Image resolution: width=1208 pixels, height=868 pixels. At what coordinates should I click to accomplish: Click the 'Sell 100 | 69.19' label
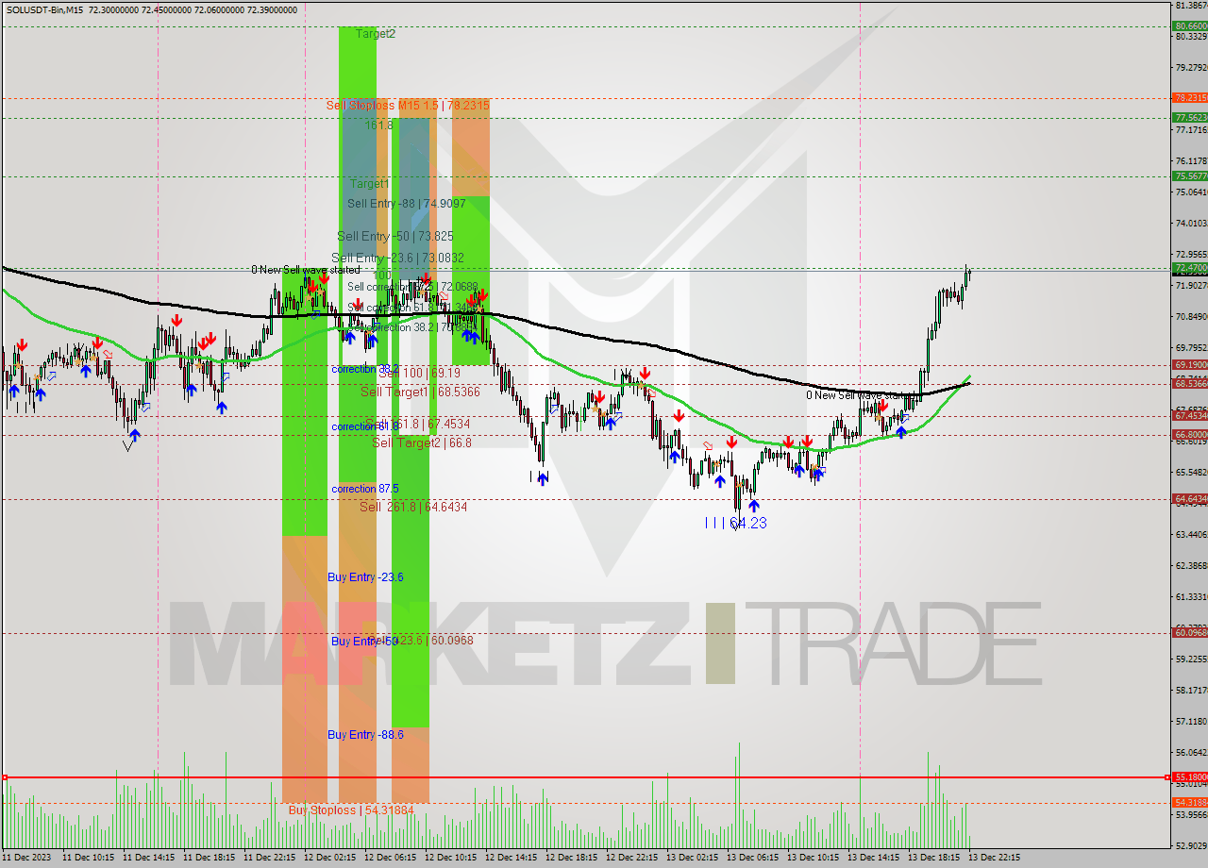[420, 374]
